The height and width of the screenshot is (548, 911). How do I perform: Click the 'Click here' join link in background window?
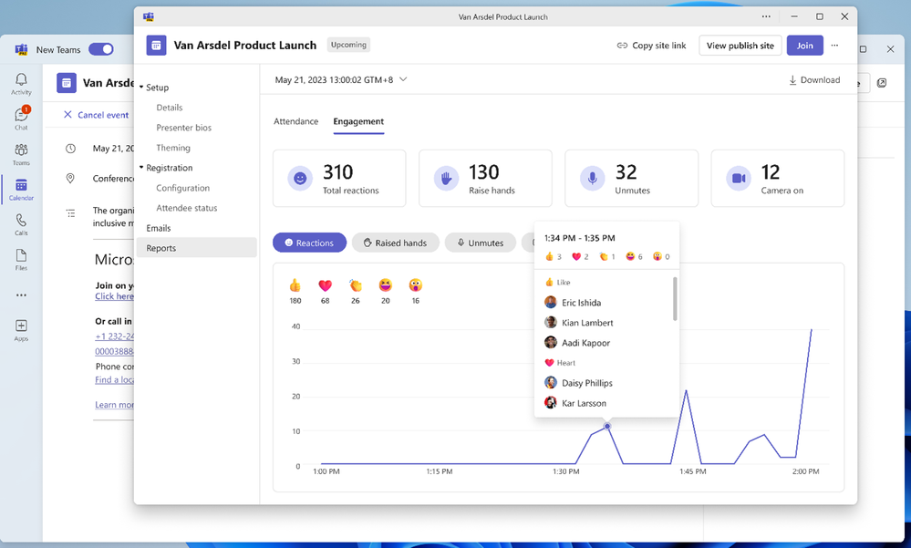pos(115,296)
